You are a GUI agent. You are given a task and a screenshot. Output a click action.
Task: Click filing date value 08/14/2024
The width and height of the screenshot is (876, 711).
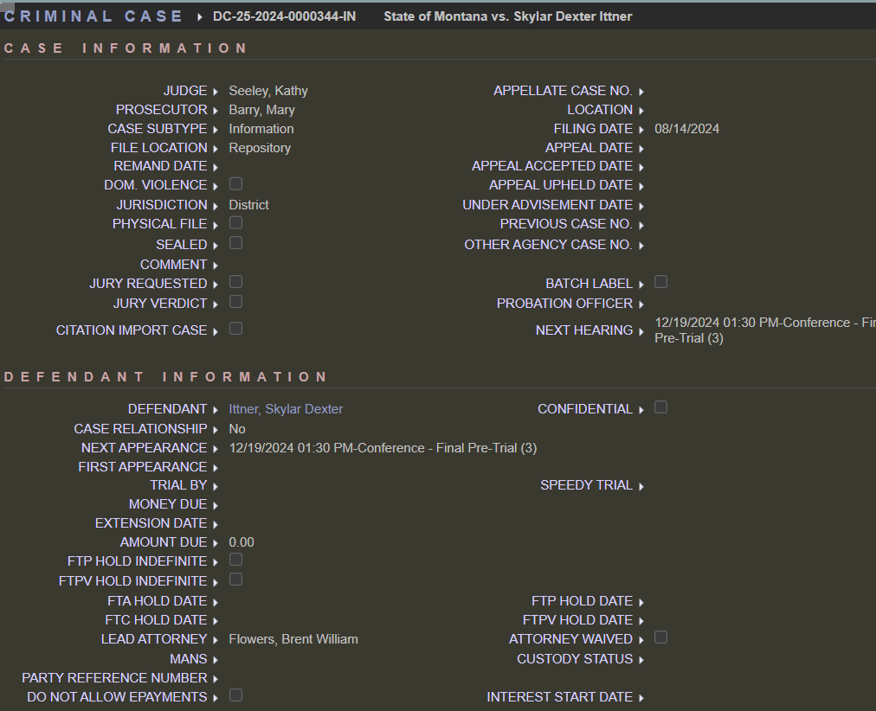pos(686,129)
